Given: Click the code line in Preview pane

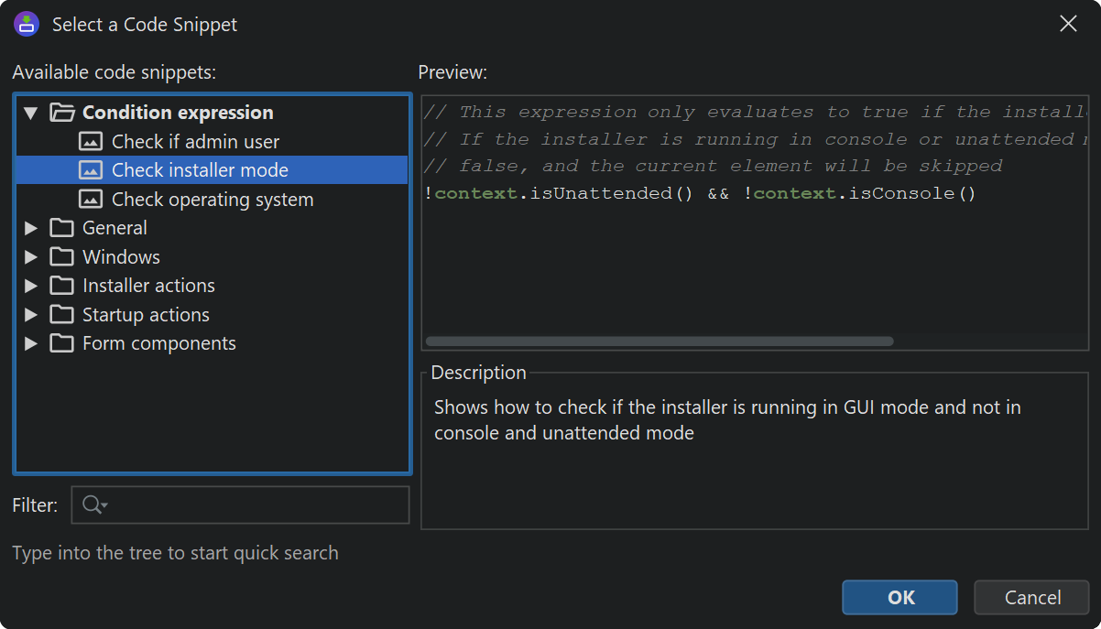Looking at the screenshot, I should point(701,193).
